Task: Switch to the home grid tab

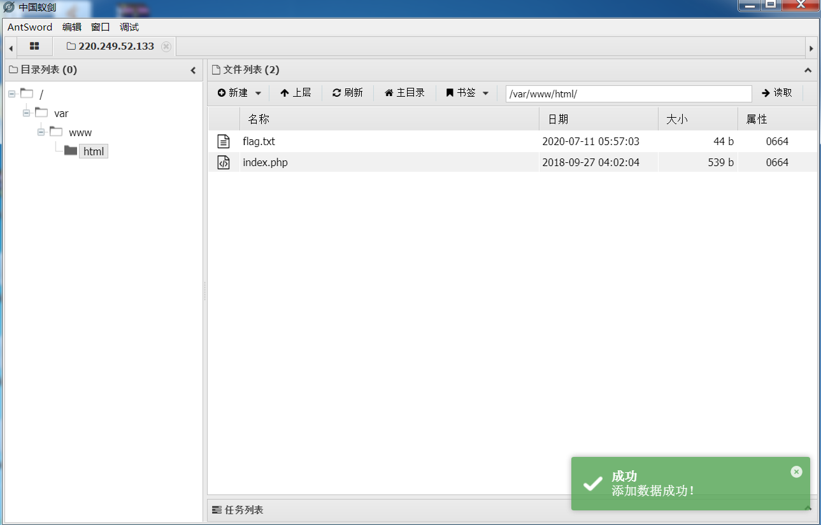Action: coord(34,46)
